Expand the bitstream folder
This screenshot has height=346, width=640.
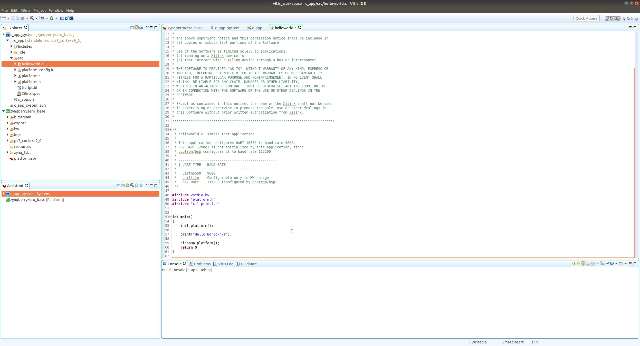coord(7,117)
